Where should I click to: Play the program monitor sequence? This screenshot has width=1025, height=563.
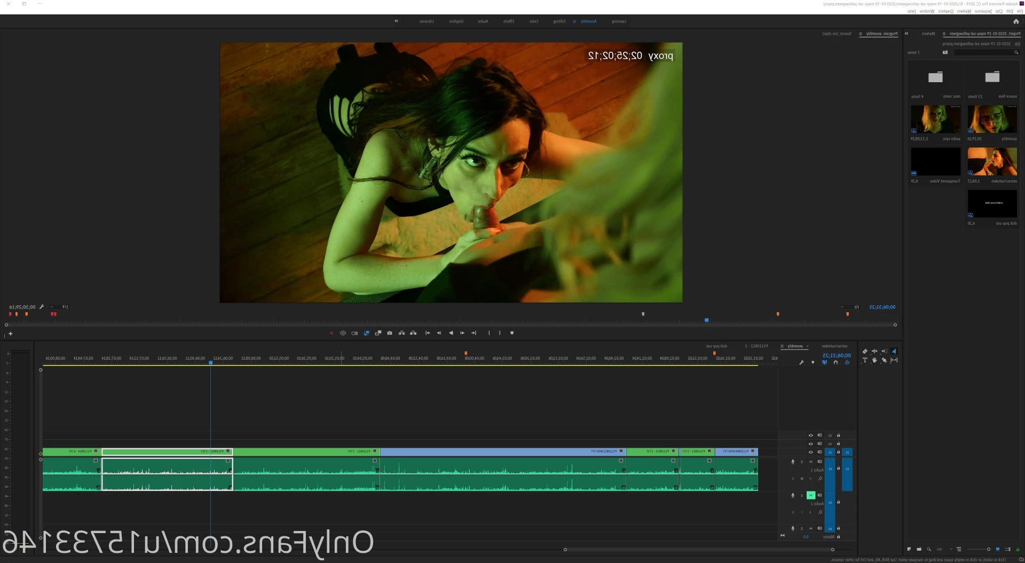click(451, 333)
